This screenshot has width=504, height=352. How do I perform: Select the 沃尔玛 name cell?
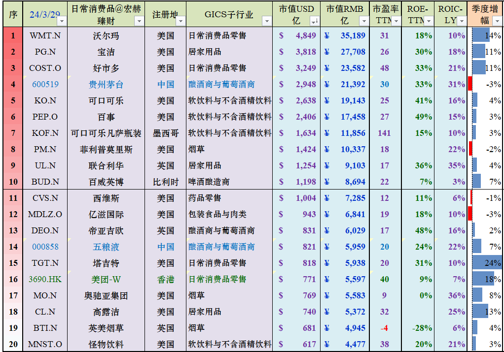click(106, 35)
